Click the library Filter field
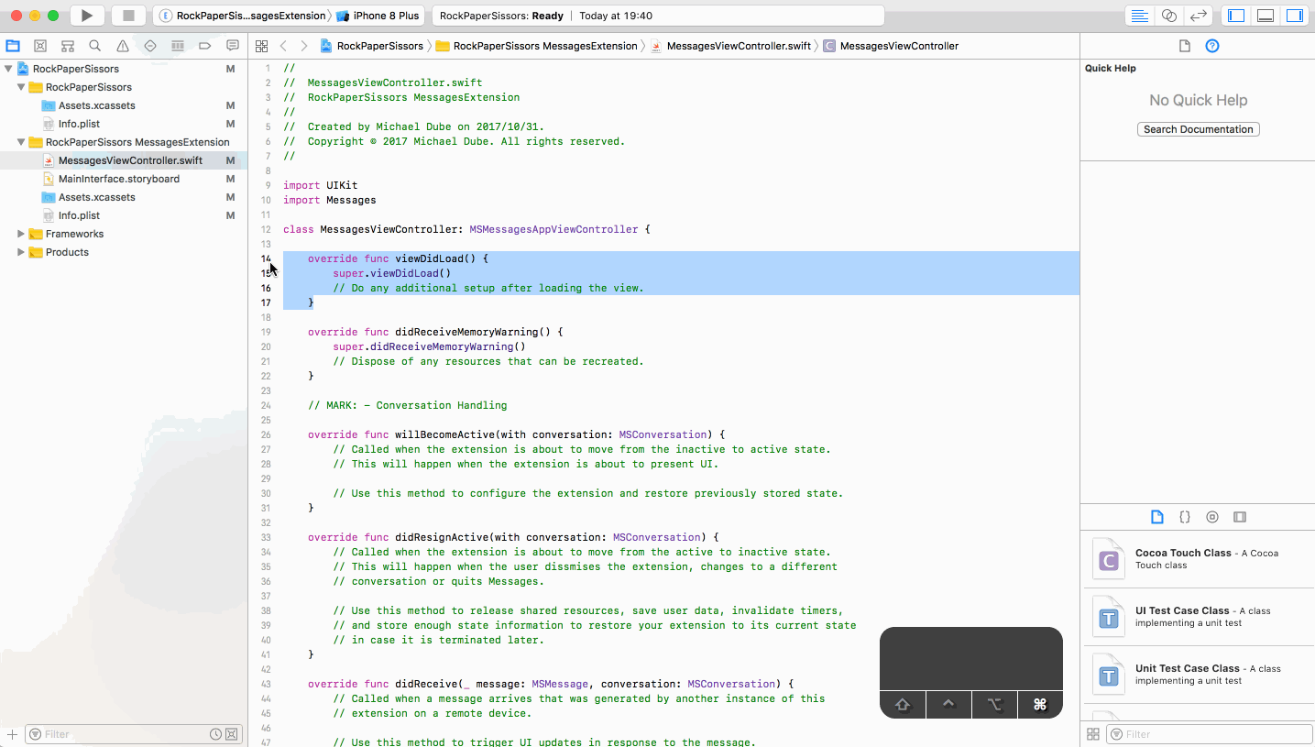The width and height of the screenshot is (1315, 747). pyautogui.click(x=1210, y=734)
